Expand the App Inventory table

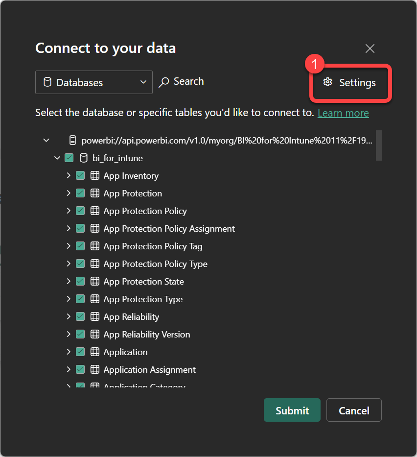click(x=69, y=175)
